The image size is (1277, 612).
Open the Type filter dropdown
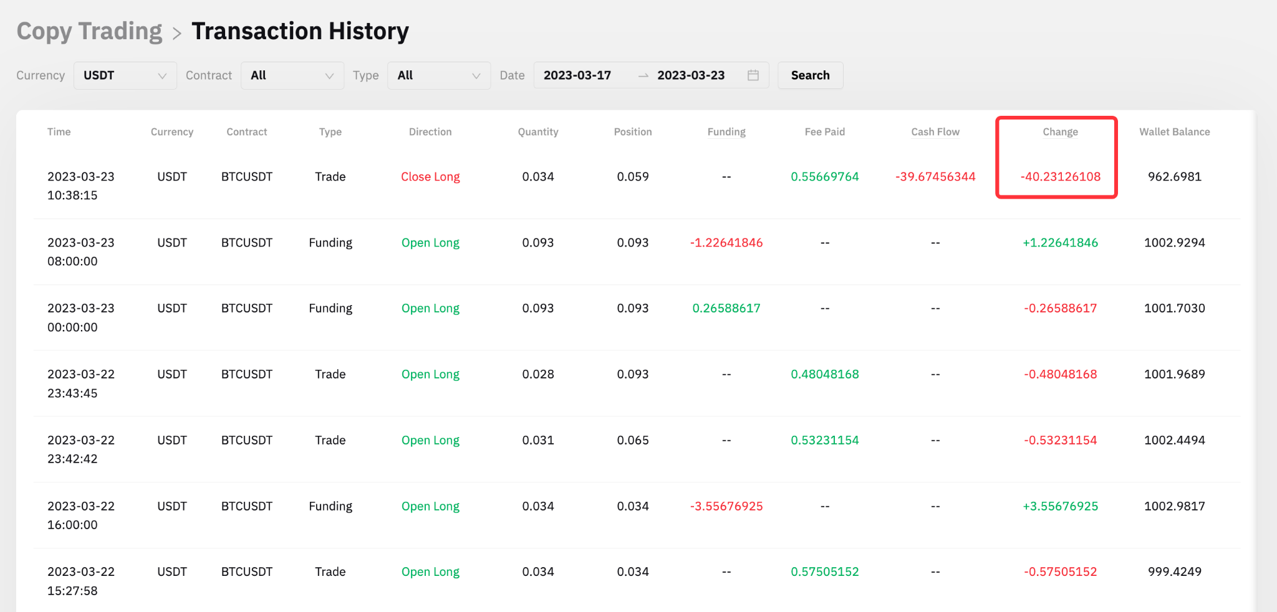(x=439, y=75)
